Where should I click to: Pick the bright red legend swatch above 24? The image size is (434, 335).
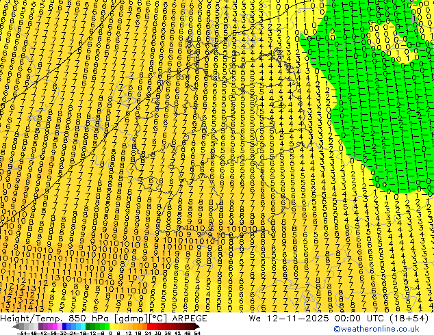tap(149, 326)
